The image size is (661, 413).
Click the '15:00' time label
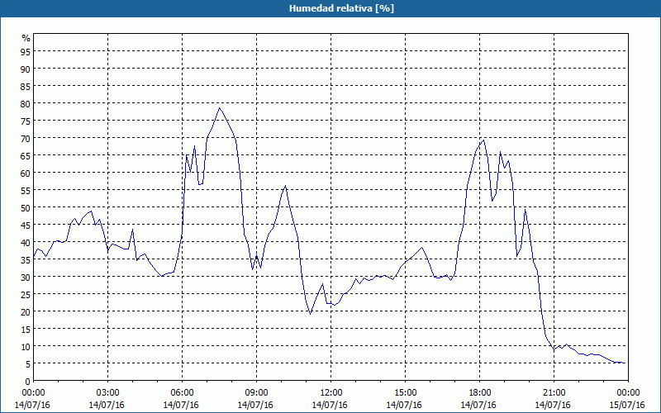[405, 393]
